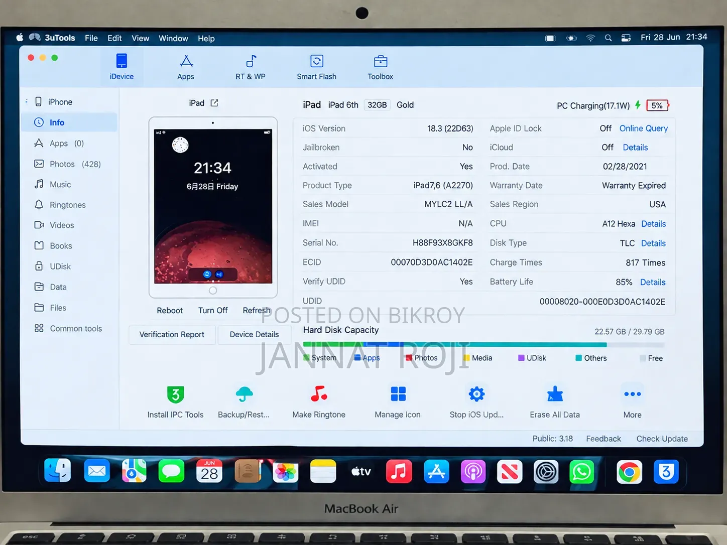Open the 3uTools menu in menu bar
Viewport: 727px width, 545px height.
click(60, 38)
